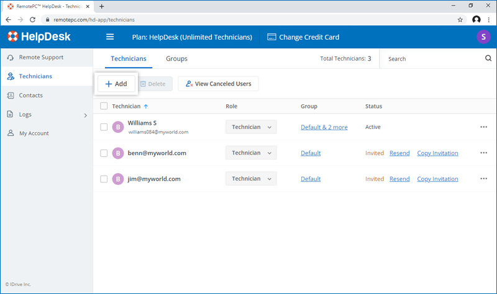The height and width of the screenshot is (294, 497).
Task: Toggle the select-all Technician checkbox
Action: coord(104,106)
